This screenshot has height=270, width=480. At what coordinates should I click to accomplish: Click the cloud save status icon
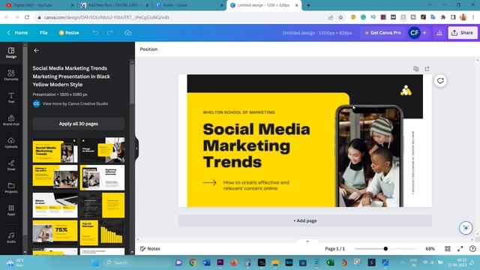(128, 33)
